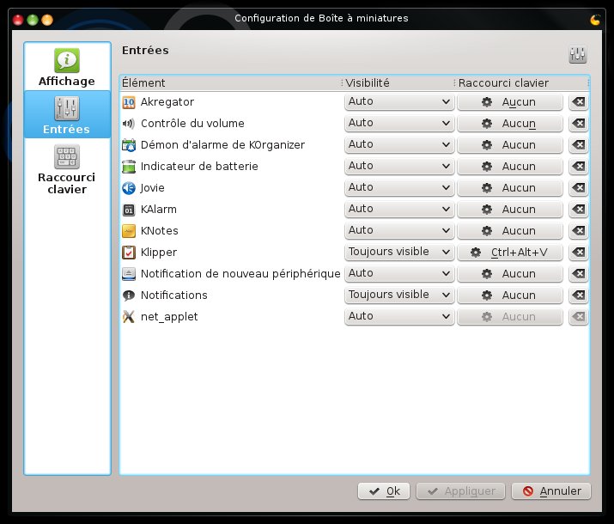Clear shortcut for Notification de nouveau périphérique
The width and height of the screenshot is (614, 524).
click(x=579, y=274)
